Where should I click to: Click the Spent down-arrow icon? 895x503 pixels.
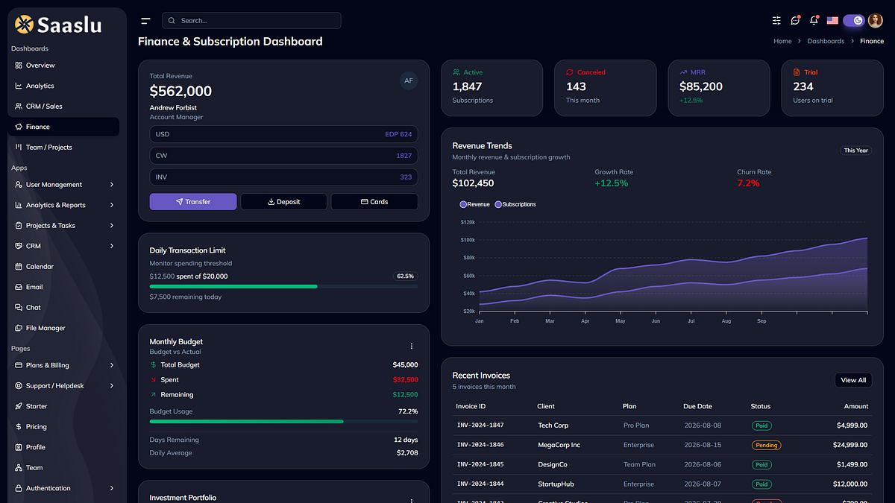tap(154, 380)
